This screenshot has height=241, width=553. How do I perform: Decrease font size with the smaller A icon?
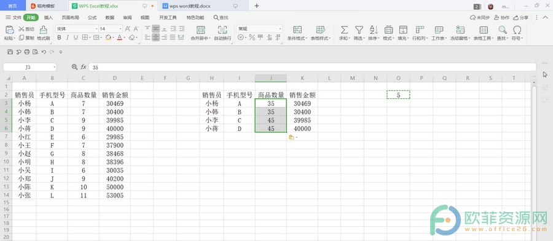[x=136, y=29]
